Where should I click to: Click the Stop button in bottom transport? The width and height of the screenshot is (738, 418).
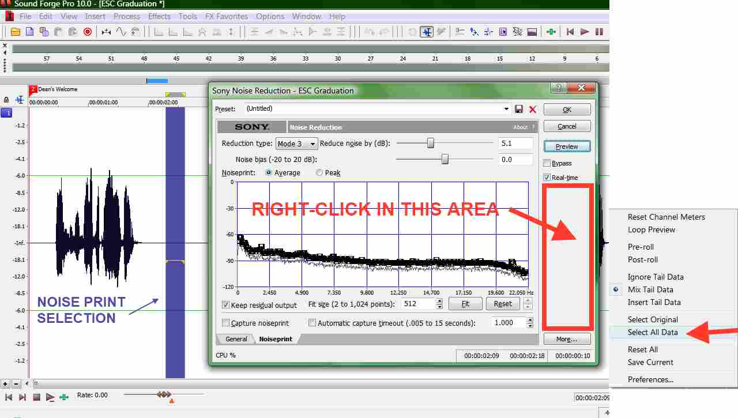click(36, 397)
